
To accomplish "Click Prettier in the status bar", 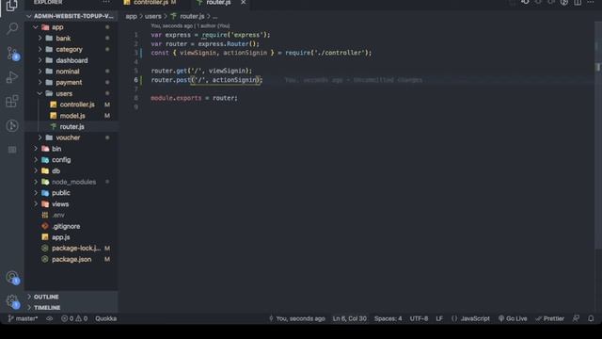I will [549, 318].
